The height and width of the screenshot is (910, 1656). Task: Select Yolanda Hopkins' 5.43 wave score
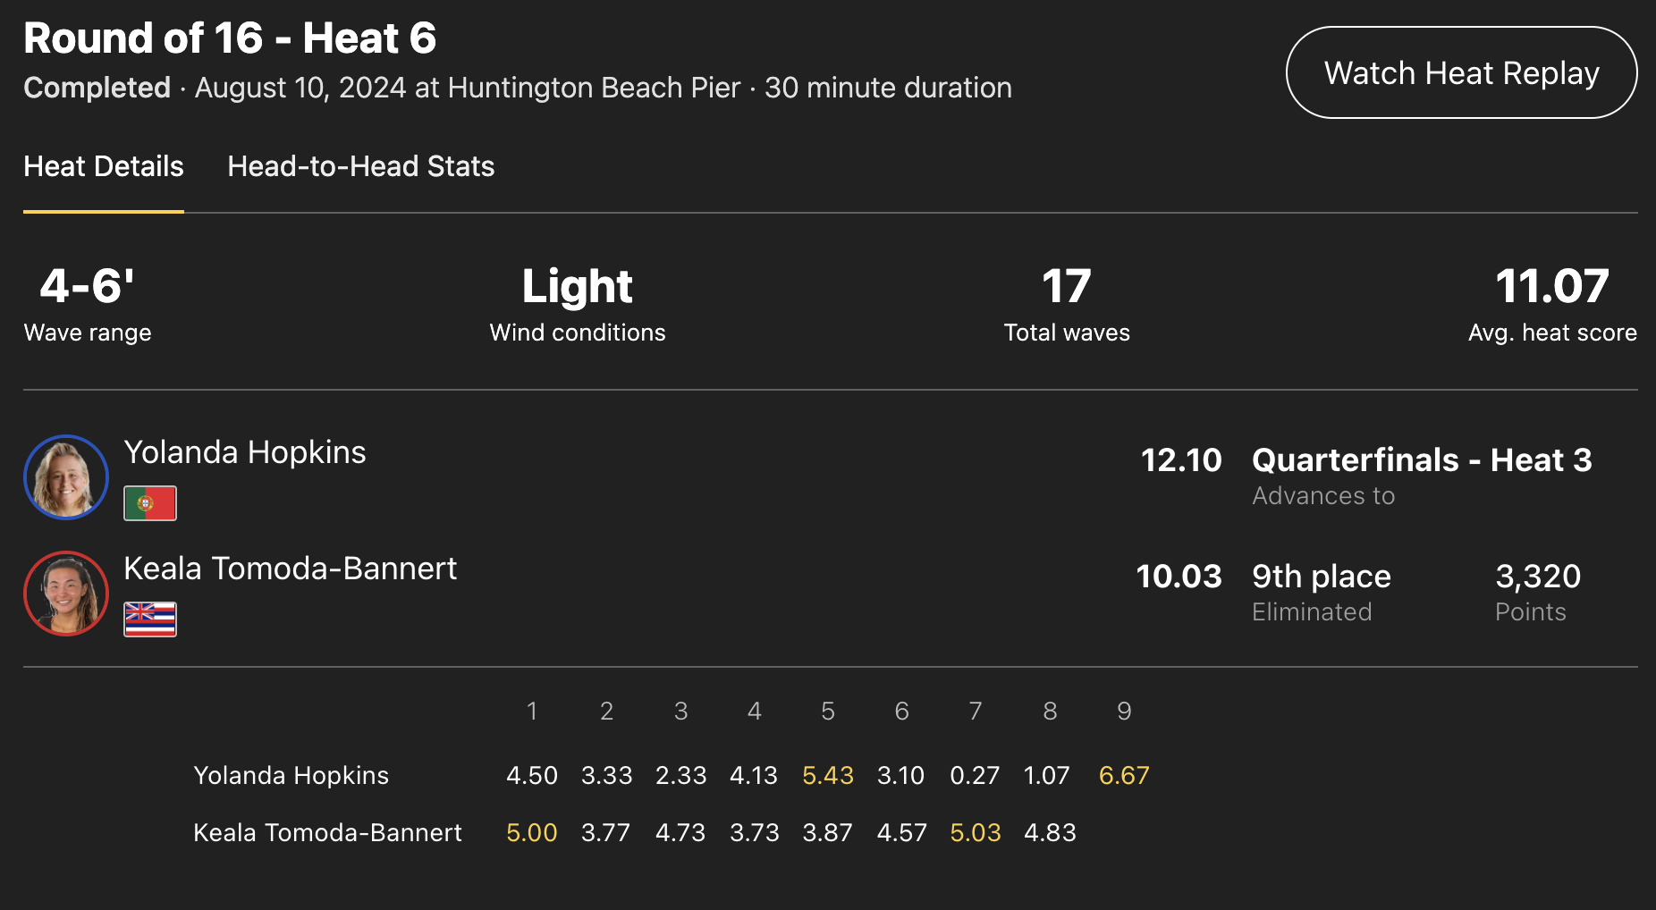(x=828, y=775)
